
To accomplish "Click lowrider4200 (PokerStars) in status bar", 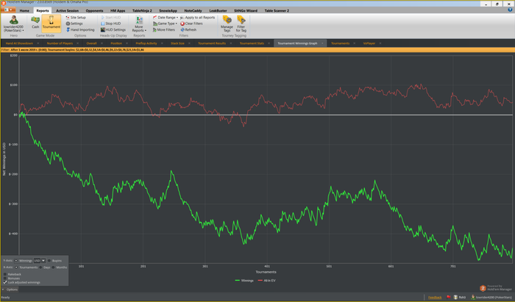I will coord(491,297).
